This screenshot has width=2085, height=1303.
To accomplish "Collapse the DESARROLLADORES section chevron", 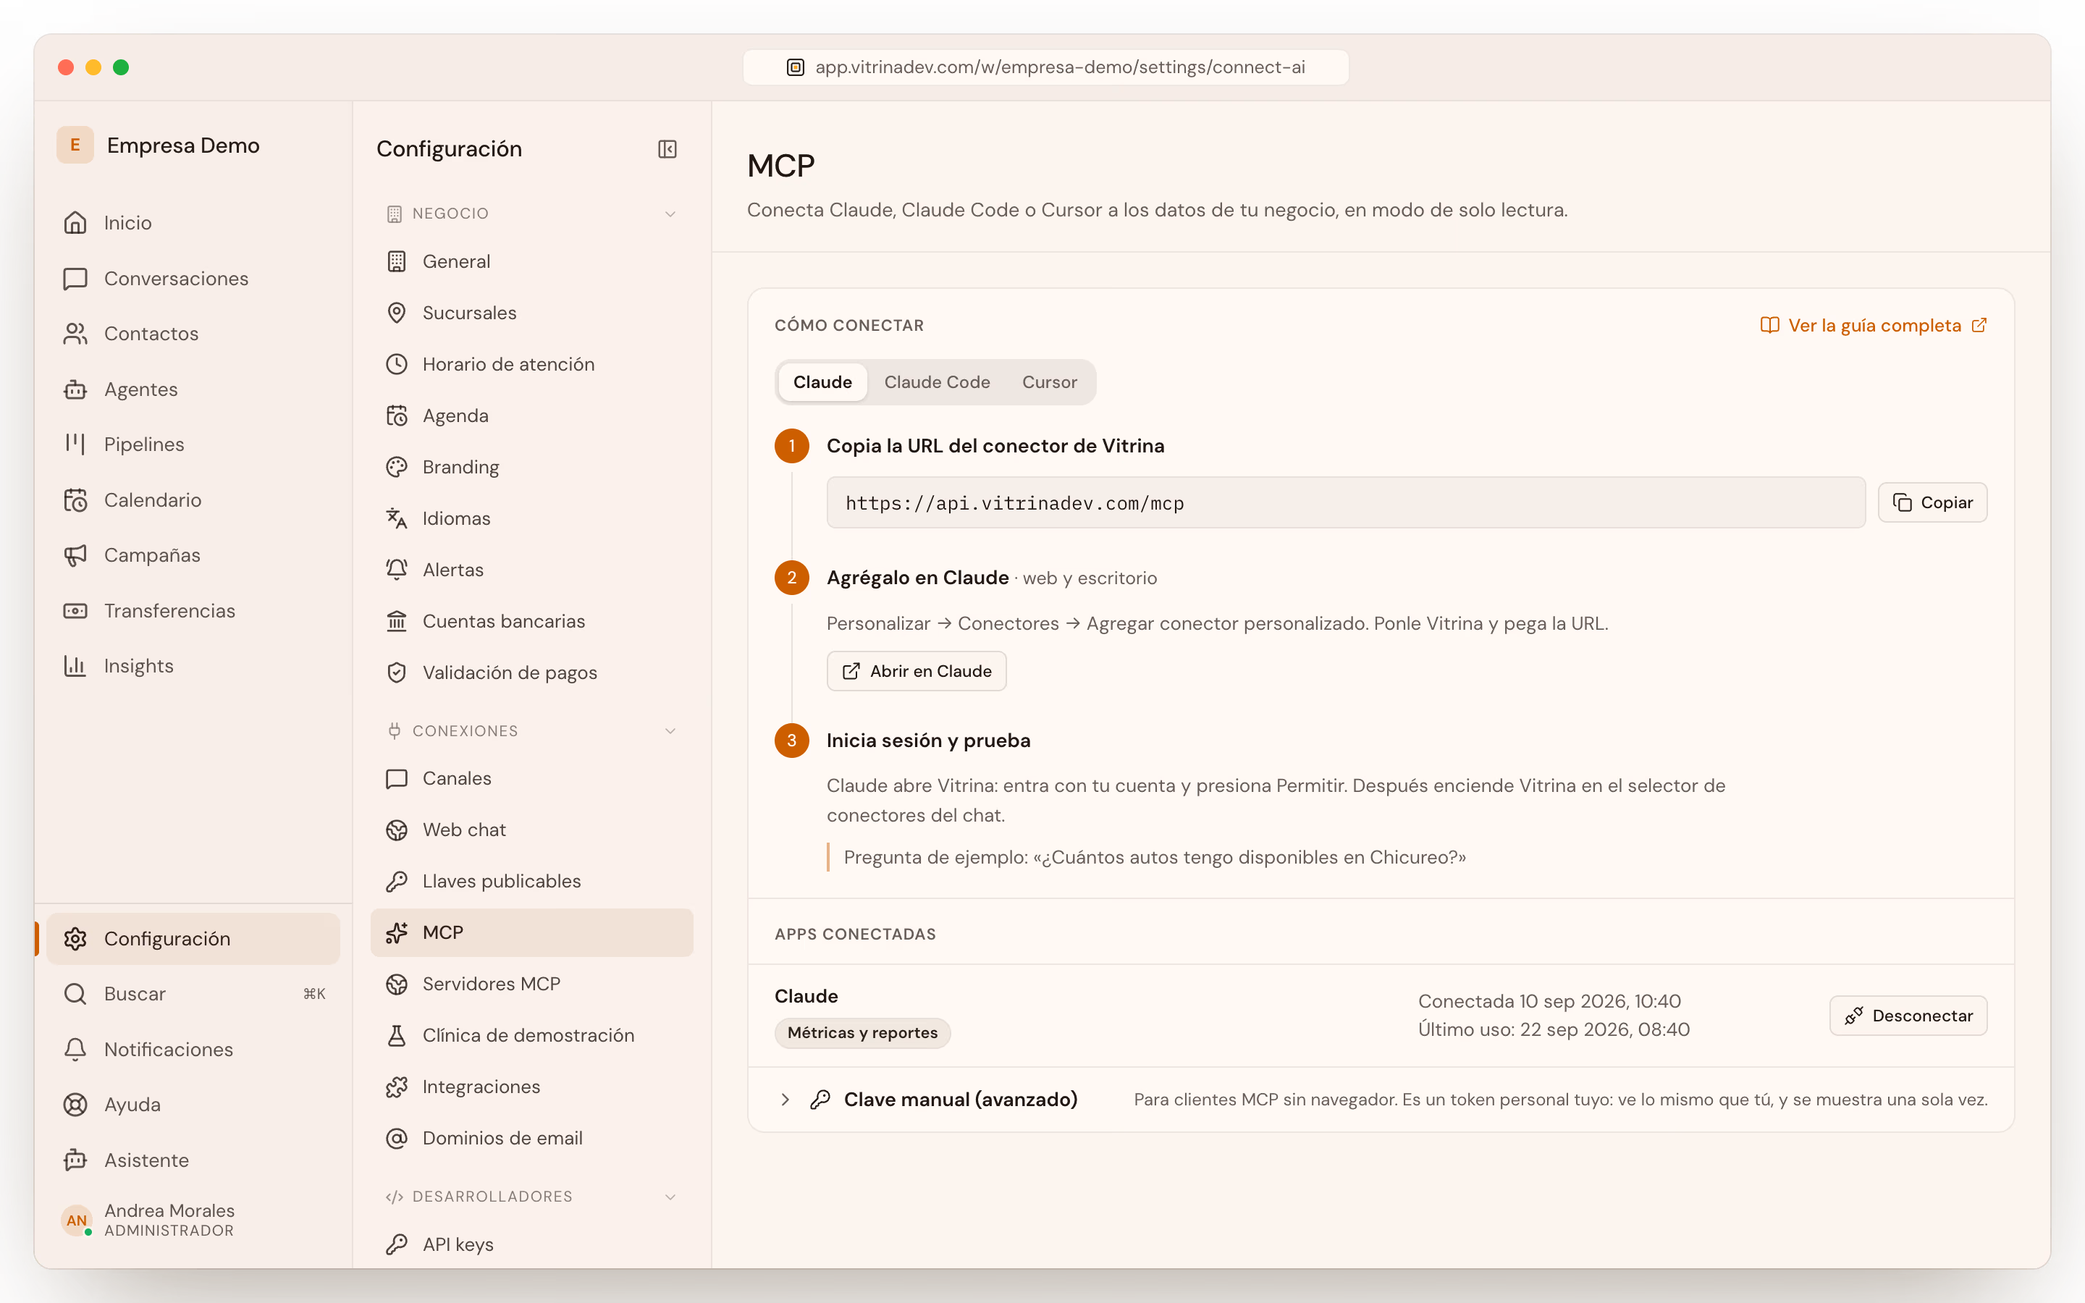I will [x=670, y=1197].
